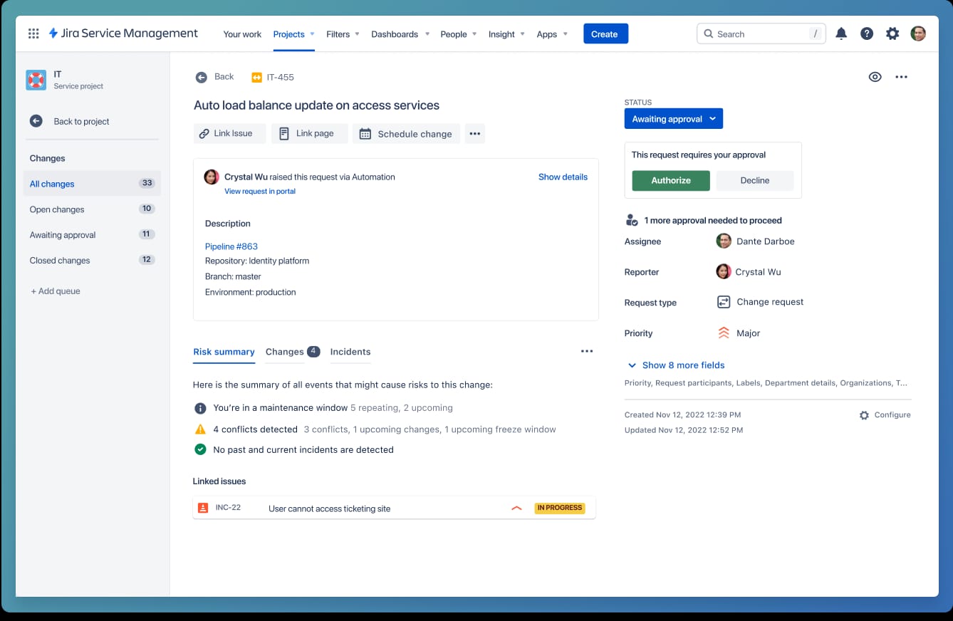This screenshot has height=621, width=953.
Task: Click the INC-22 priority chevron icon
Action: click(x=517, y=508)
